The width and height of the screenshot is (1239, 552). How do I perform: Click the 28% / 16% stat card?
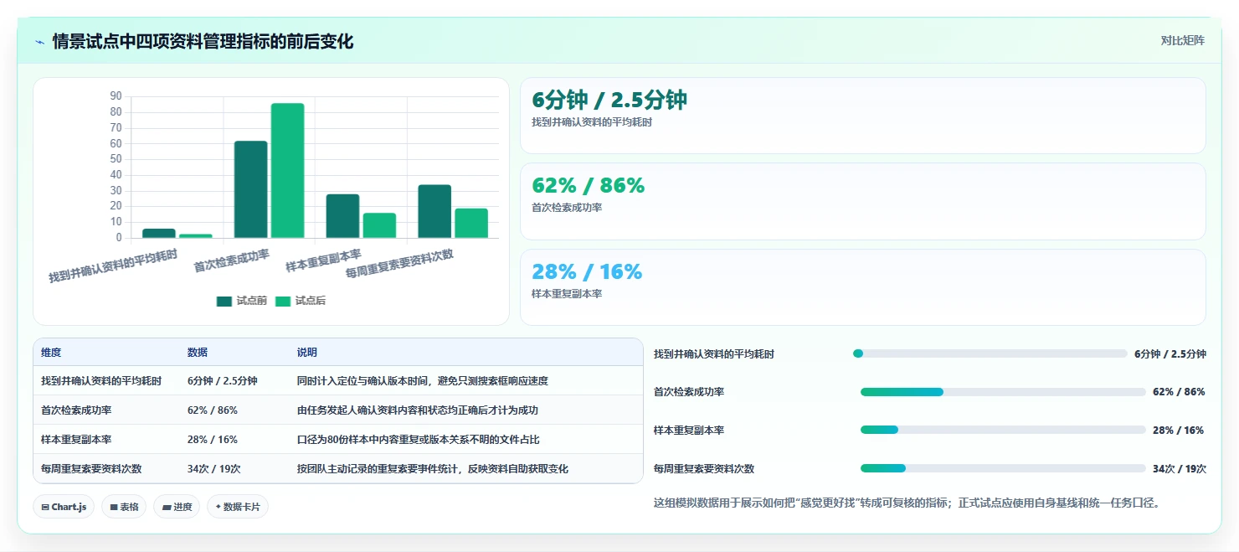(x=863, y=287)
